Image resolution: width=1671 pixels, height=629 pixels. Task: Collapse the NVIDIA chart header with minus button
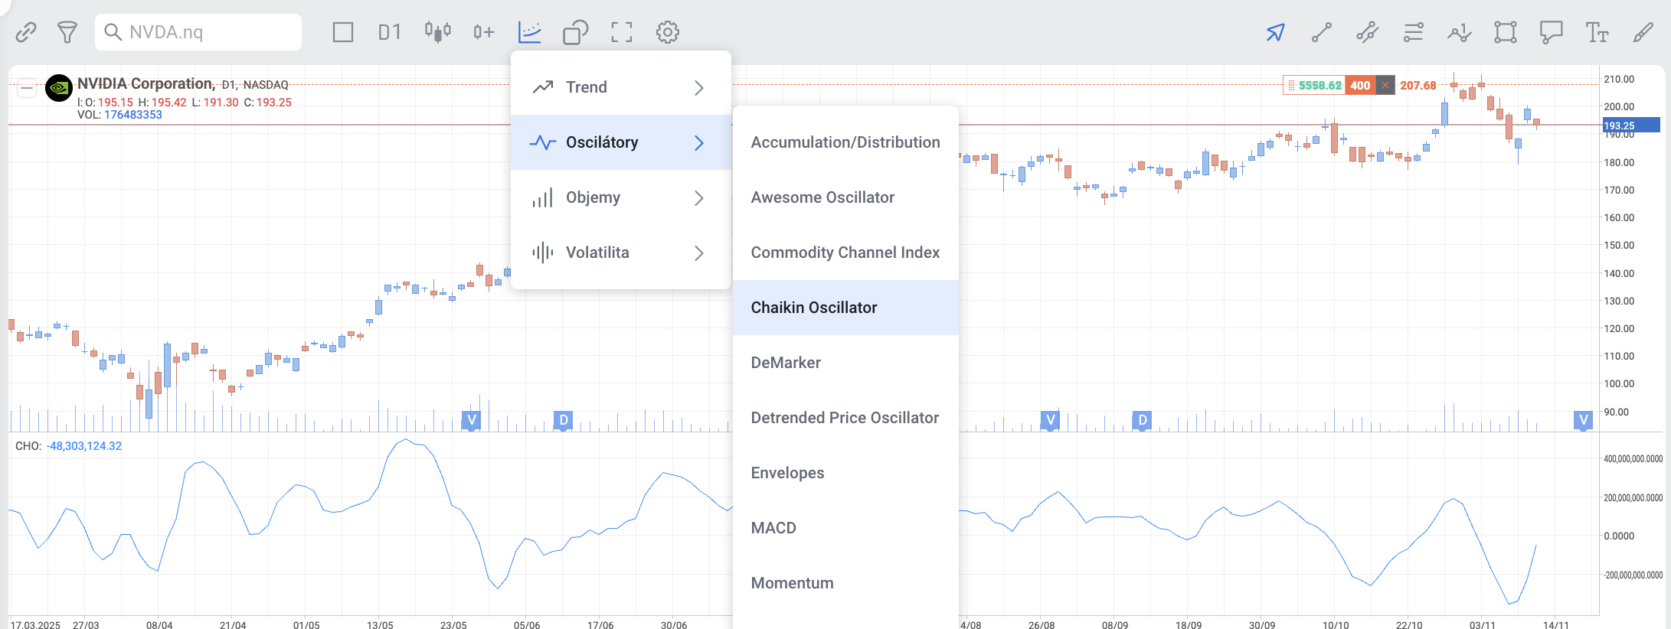(27, 88)
